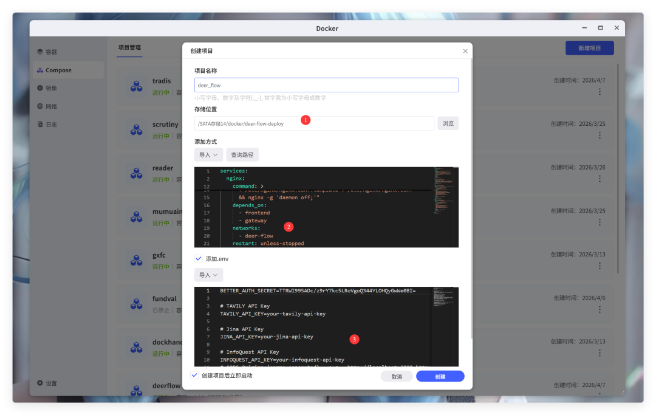Open more options for reader project

[600, 179]
